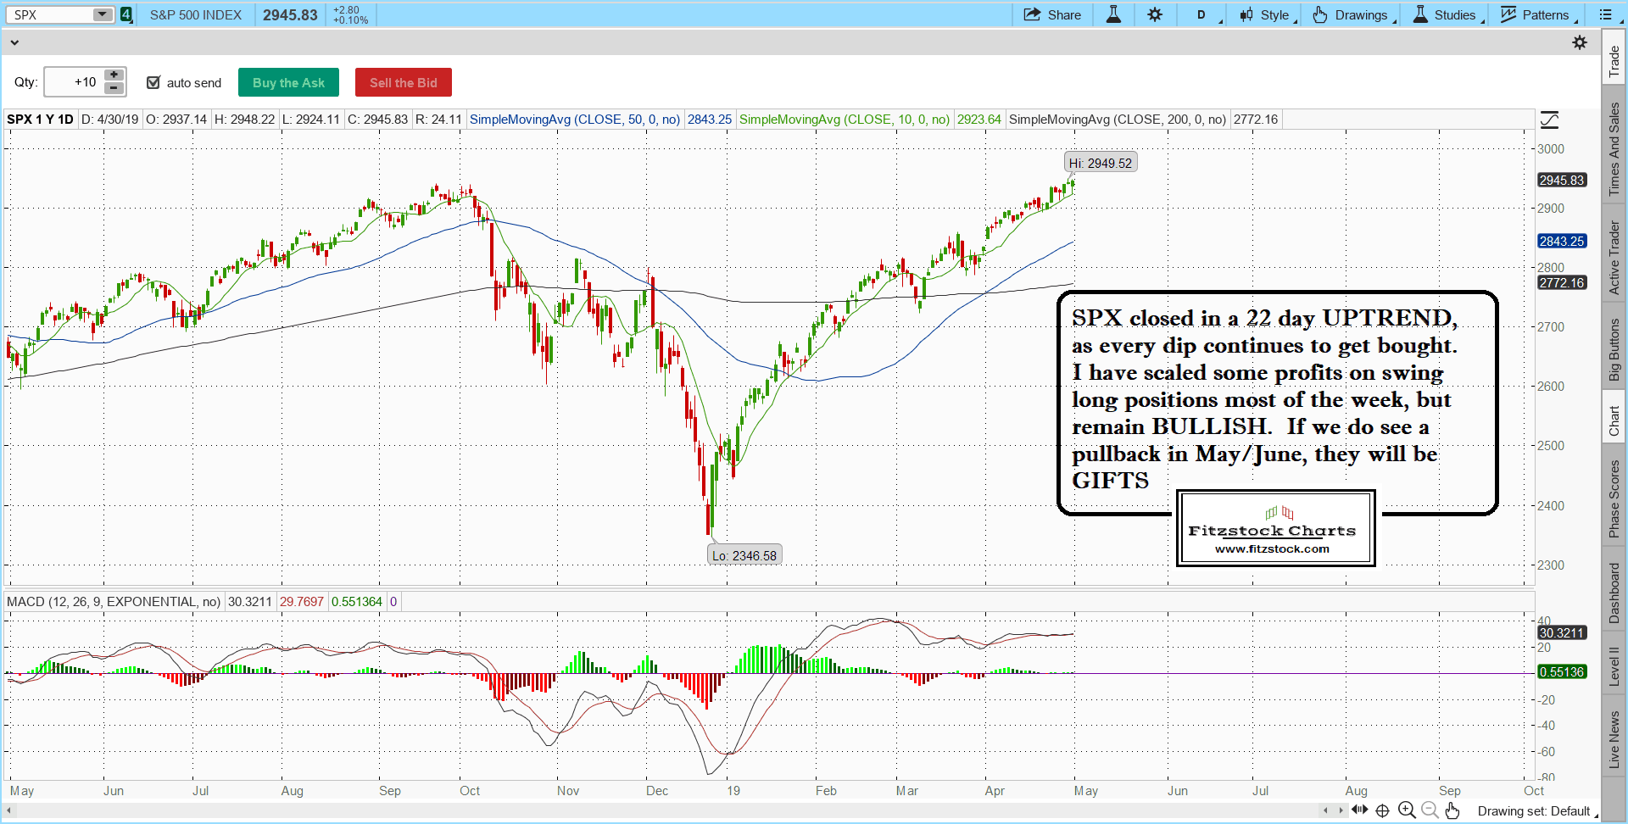Click the expand/compress time axis arrows icon
Viewport: 1628px width, 824px height.
pyautogui.click(x=1360, y=810)
